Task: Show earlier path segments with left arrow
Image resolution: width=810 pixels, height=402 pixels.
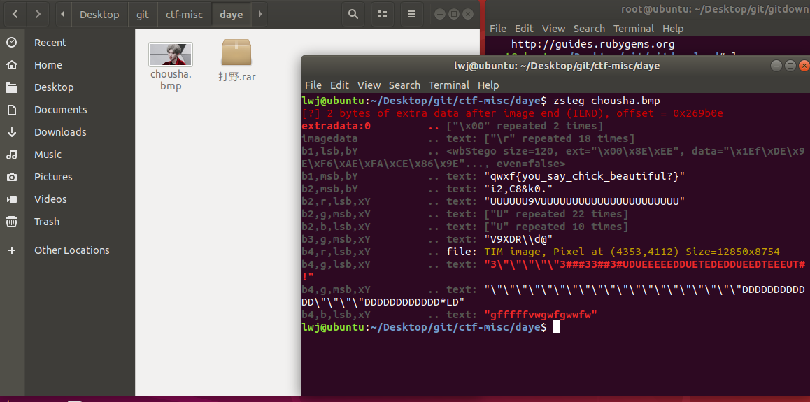Action: point(62,15)
